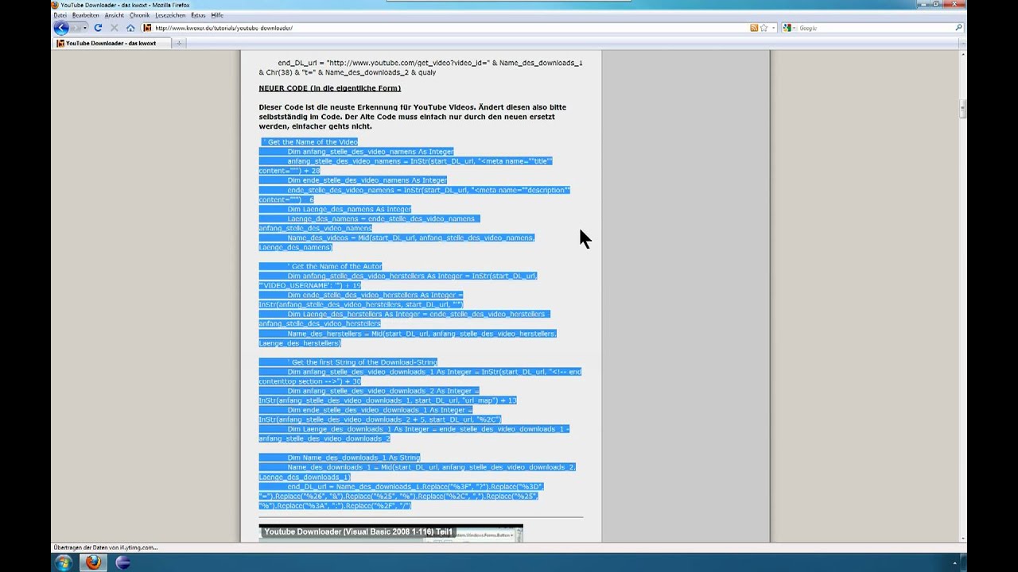1018x572 pixels.
Task: Open the Home page icon
Action: tap(130, 28)
